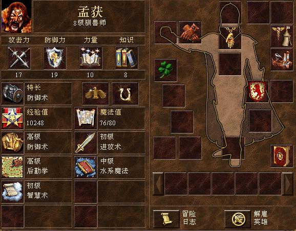Click the backpack left arrow

pos(158,183)
